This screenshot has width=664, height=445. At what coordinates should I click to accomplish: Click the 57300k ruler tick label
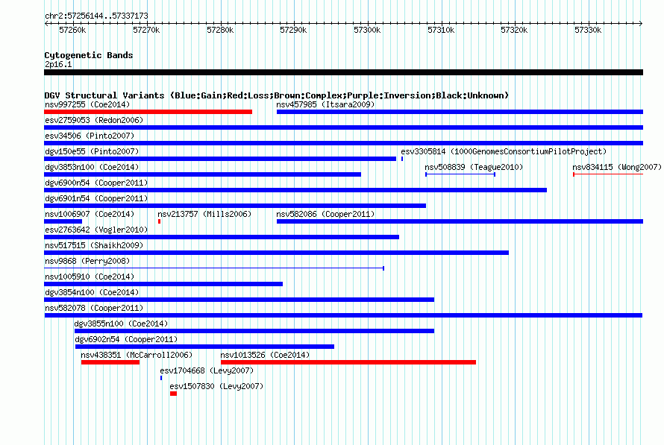coord(367,30)
